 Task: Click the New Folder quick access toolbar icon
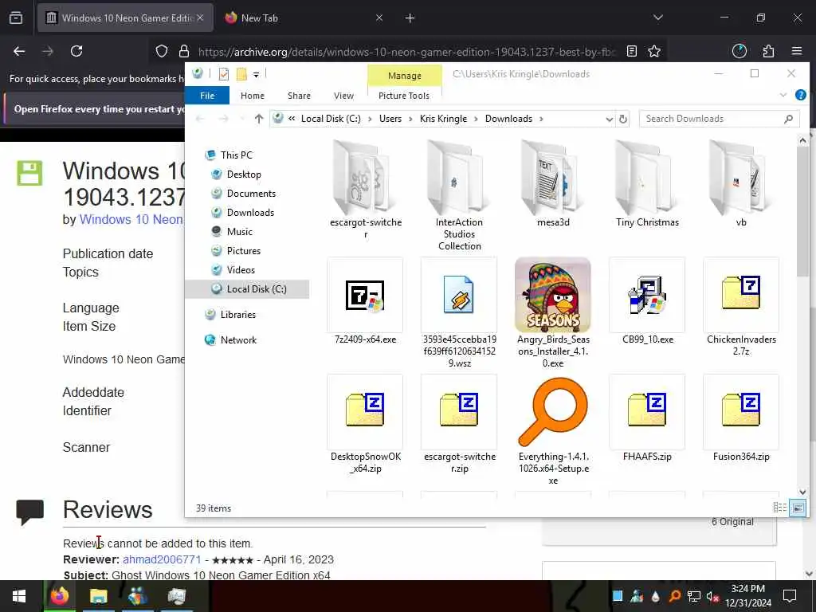(241, 74)
